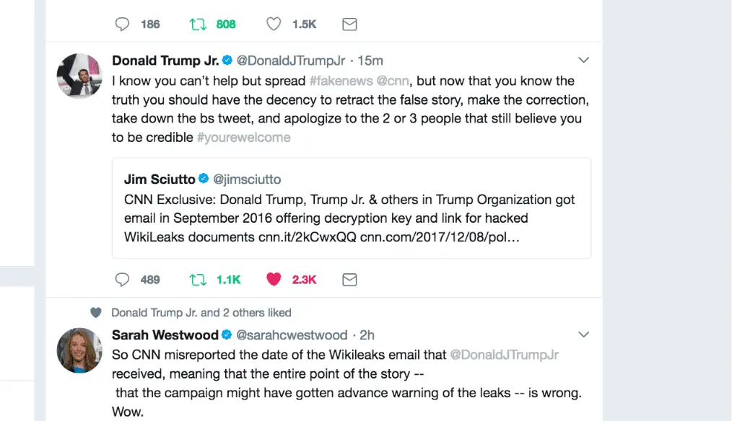View Sarah Westwood's avatar photo
732x421 pixels.
(x=79, y=350)
